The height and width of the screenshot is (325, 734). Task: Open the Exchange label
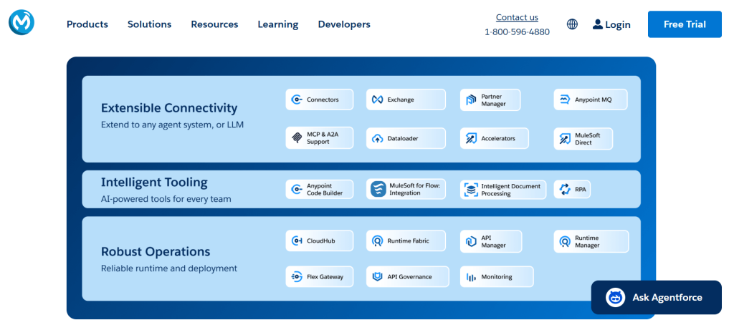(401, 100)
